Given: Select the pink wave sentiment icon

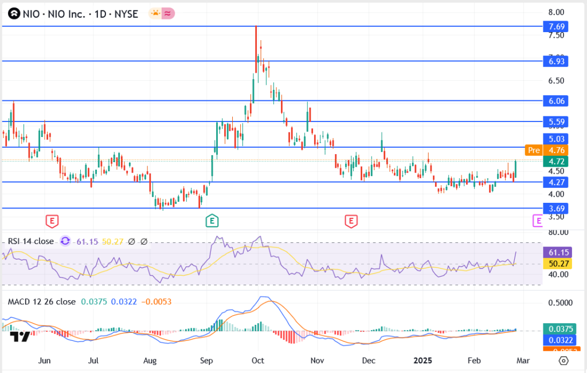Looking at the screenshot, I should pyautogui.click(x=168, y=14).
